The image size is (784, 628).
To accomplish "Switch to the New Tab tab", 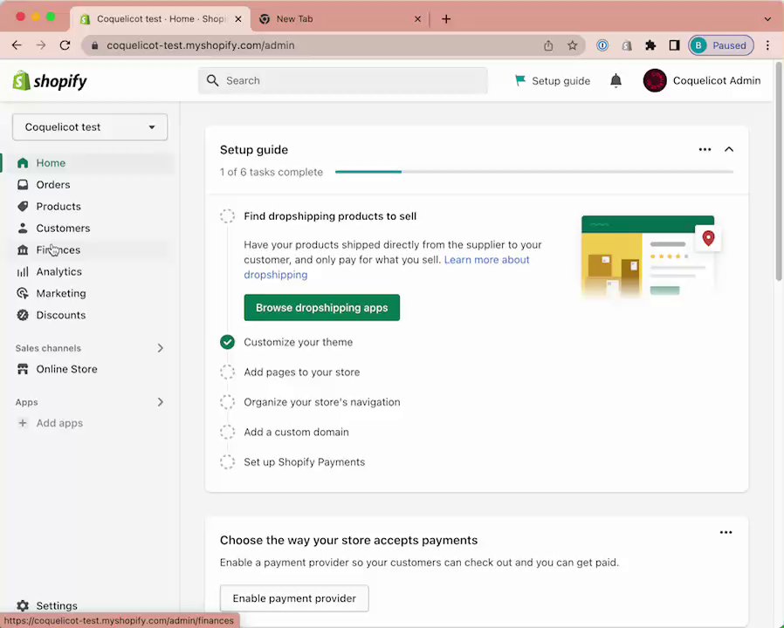I will [x=340, y=19].
